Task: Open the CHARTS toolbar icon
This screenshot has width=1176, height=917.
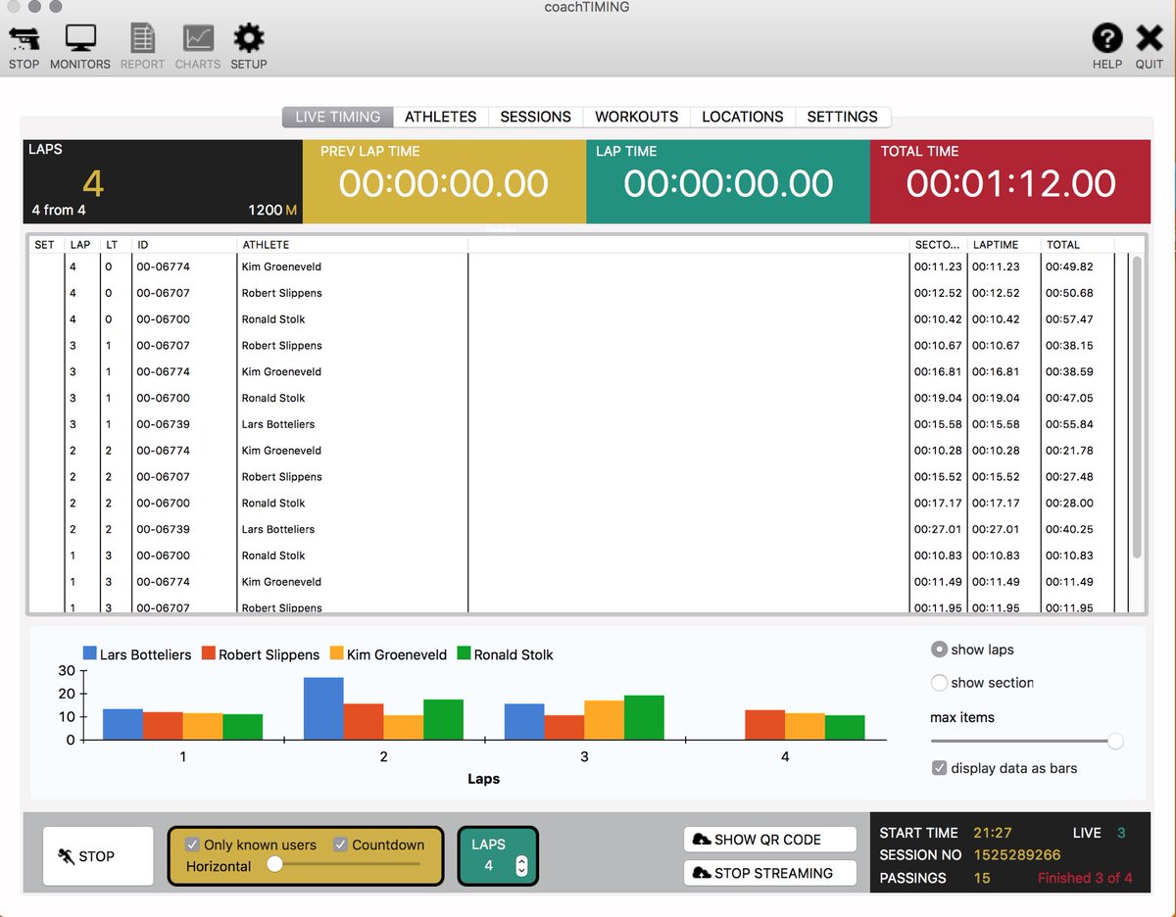Action: coord(198,39)
